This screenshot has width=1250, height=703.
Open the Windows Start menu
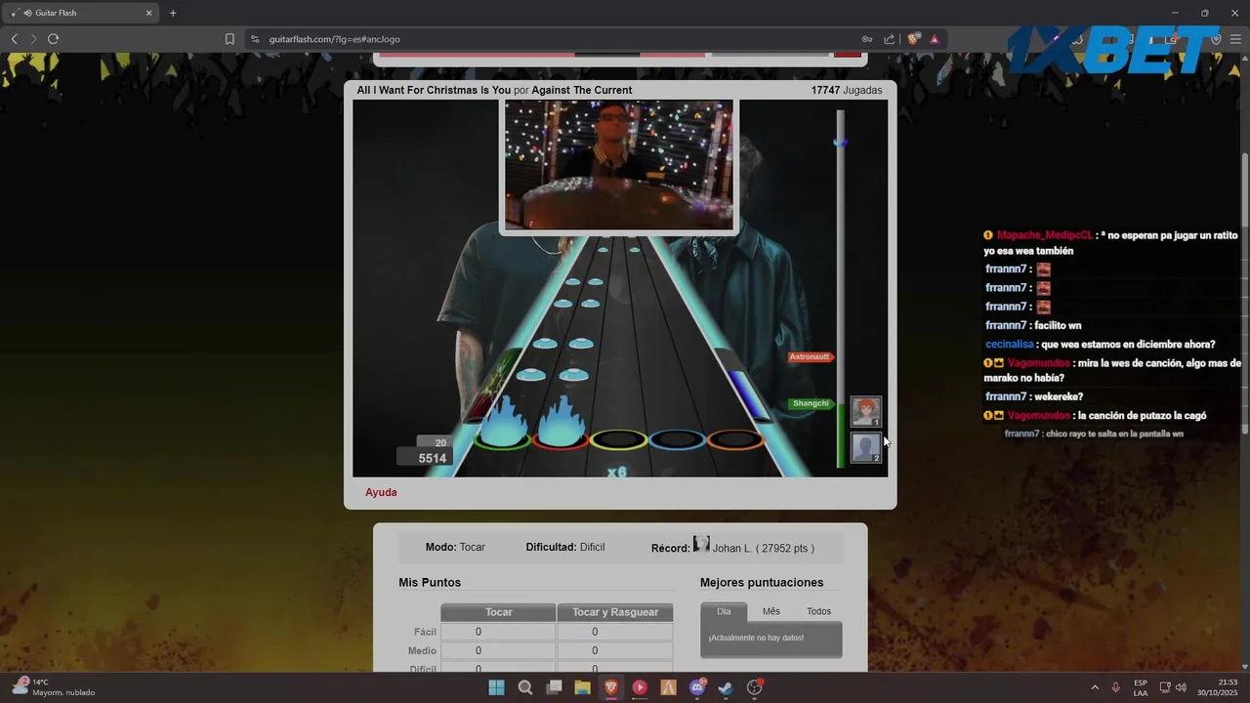pos(496,687)
